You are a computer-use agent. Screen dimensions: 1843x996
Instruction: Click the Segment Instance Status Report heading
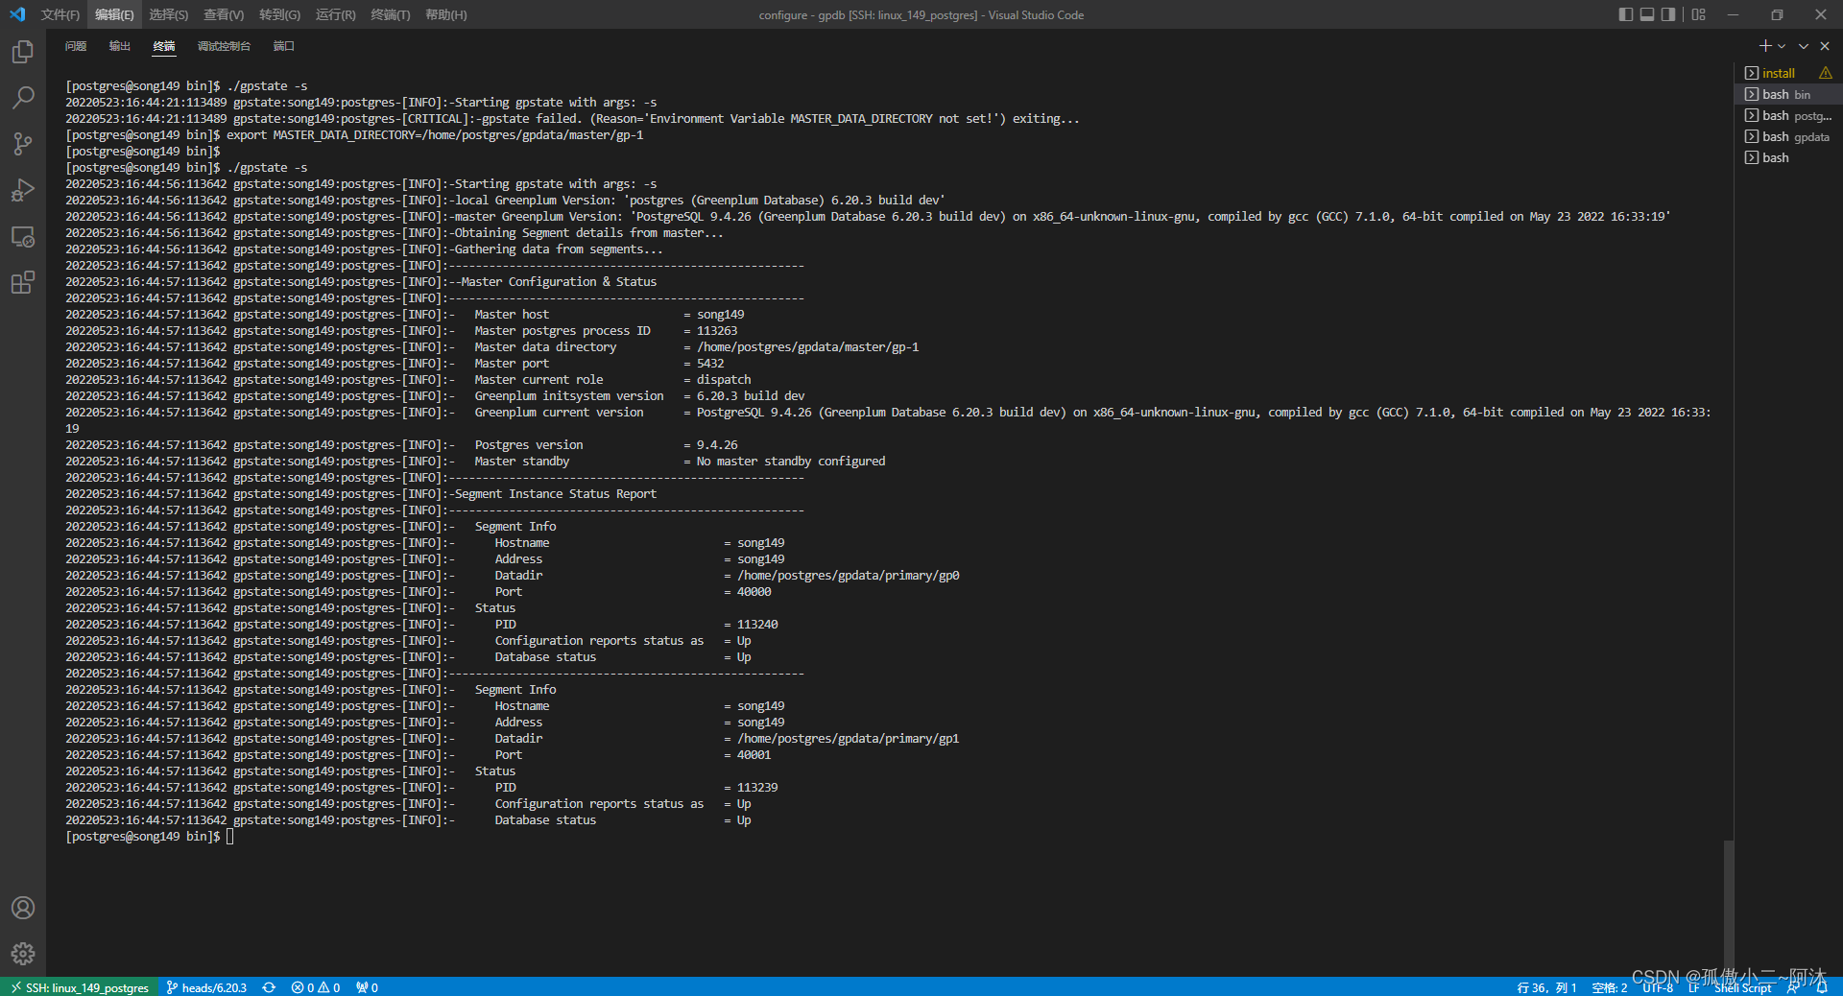coord(556,494)
